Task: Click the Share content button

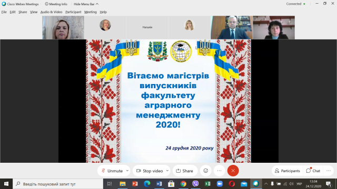Action: tap(185, 171)
